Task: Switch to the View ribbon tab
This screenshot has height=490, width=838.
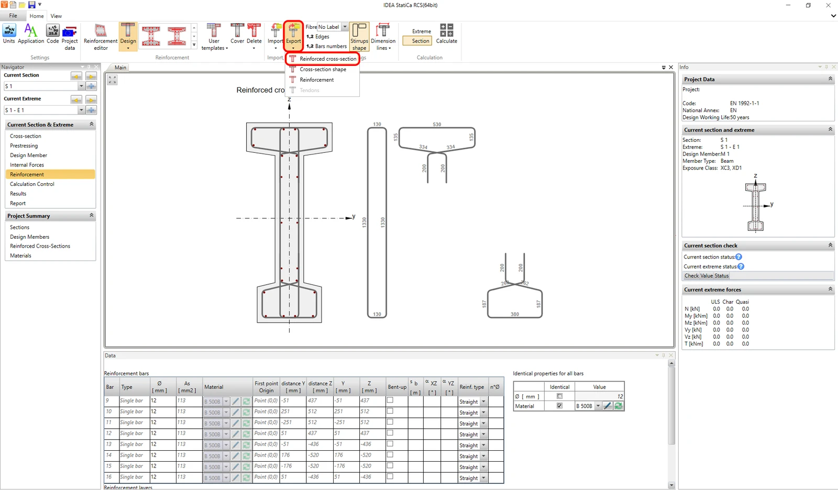Action: (x=56, y=16)
